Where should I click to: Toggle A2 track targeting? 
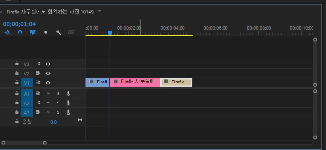click(x=27, y=103)
